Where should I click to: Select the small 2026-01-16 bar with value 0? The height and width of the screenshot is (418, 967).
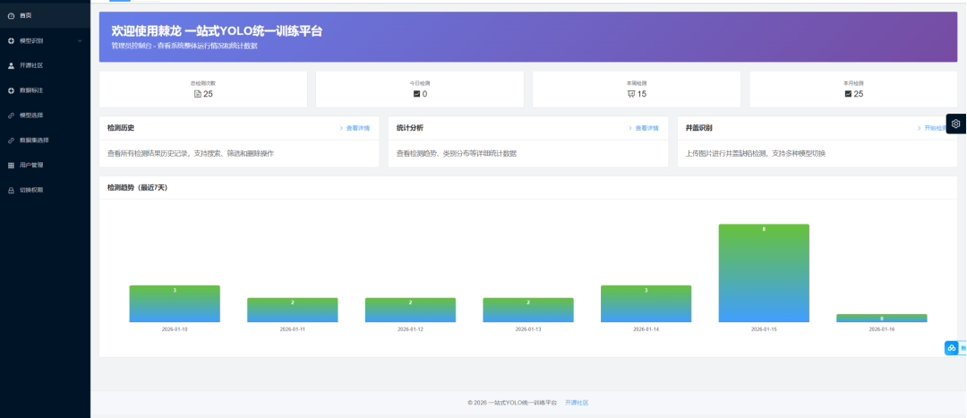(x=882, y=318)
